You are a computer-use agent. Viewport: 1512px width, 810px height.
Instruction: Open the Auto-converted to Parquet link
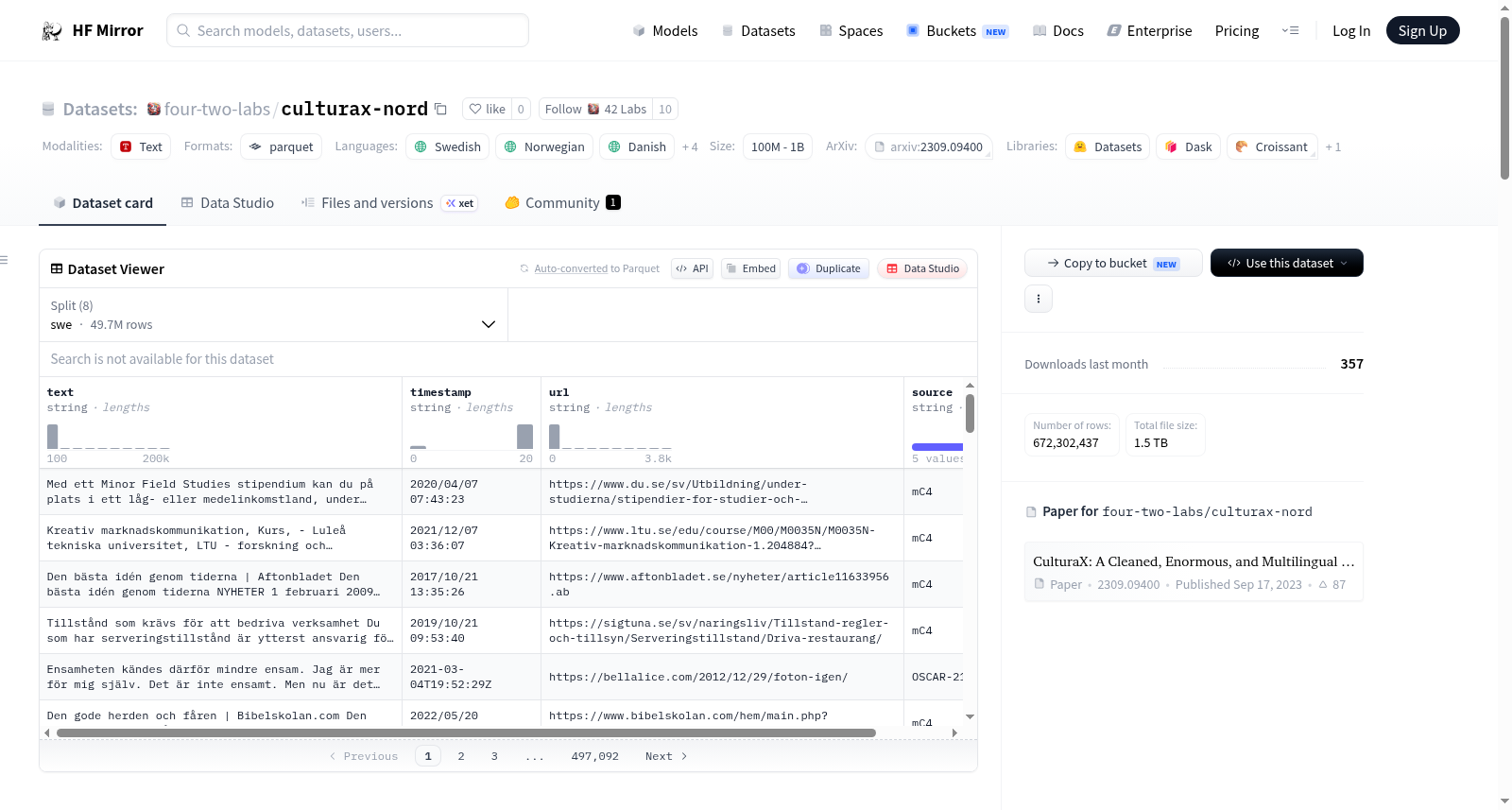pos(597,268)
